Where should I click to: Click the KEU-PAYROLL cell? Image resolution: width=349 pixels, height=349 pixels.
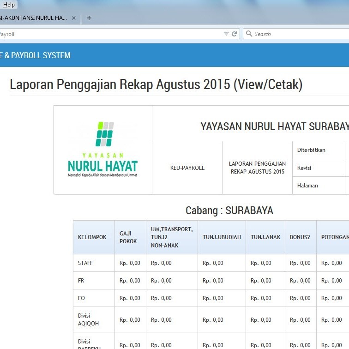[x=187, y=168]
